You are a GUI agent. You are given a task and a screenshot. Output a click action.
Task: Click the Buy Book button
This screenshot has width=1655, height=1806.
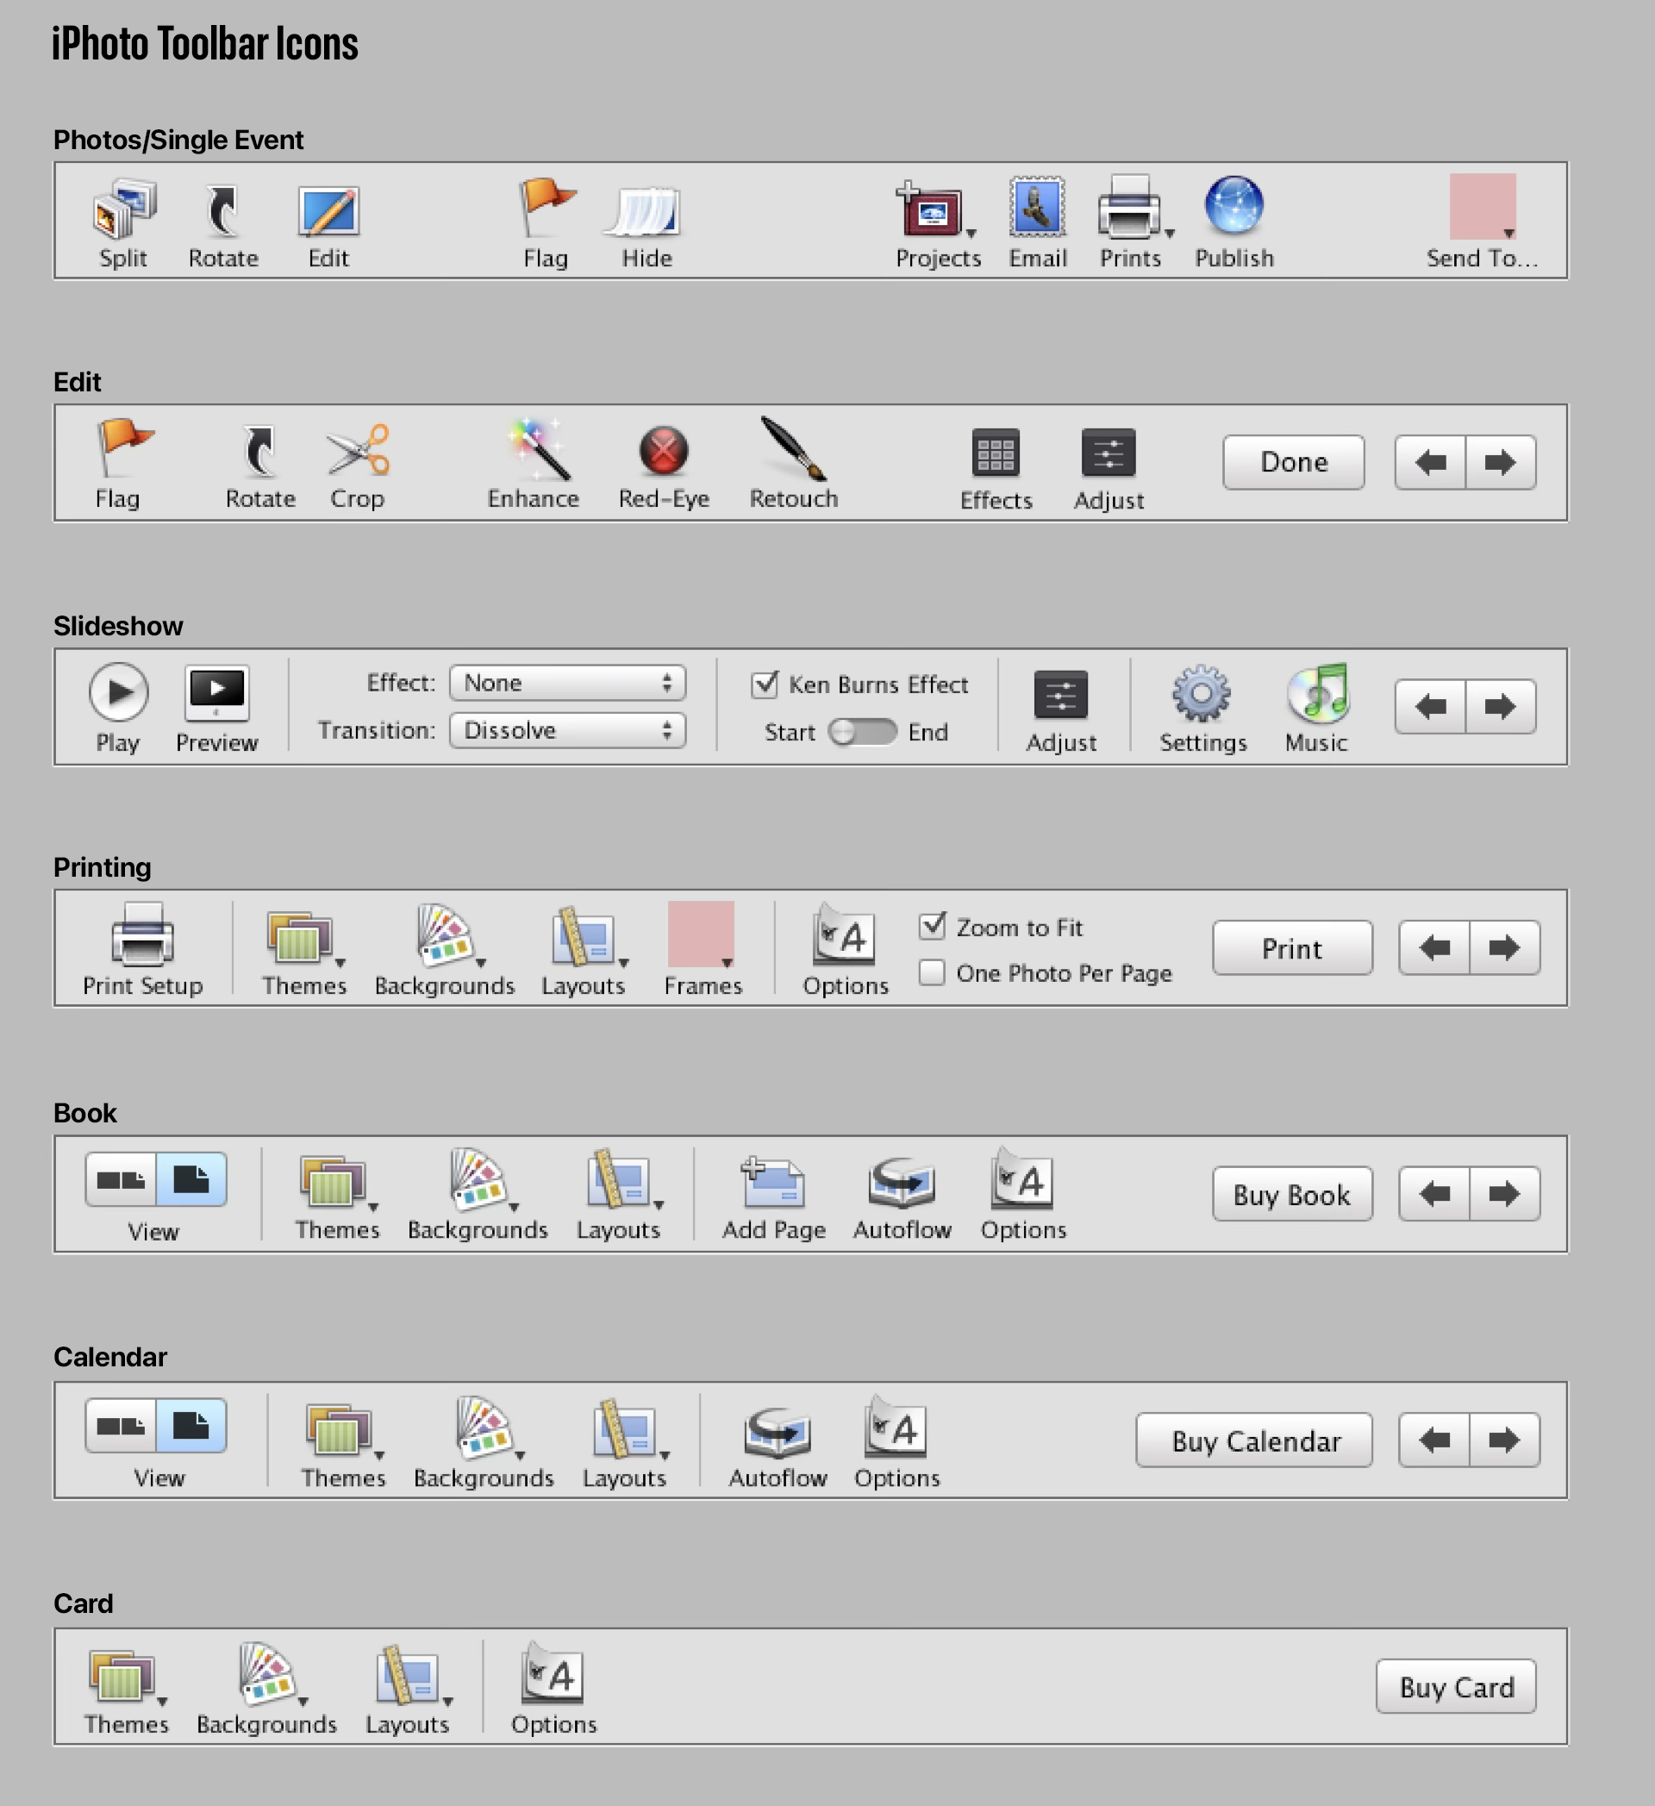tap(1292, 1194)
